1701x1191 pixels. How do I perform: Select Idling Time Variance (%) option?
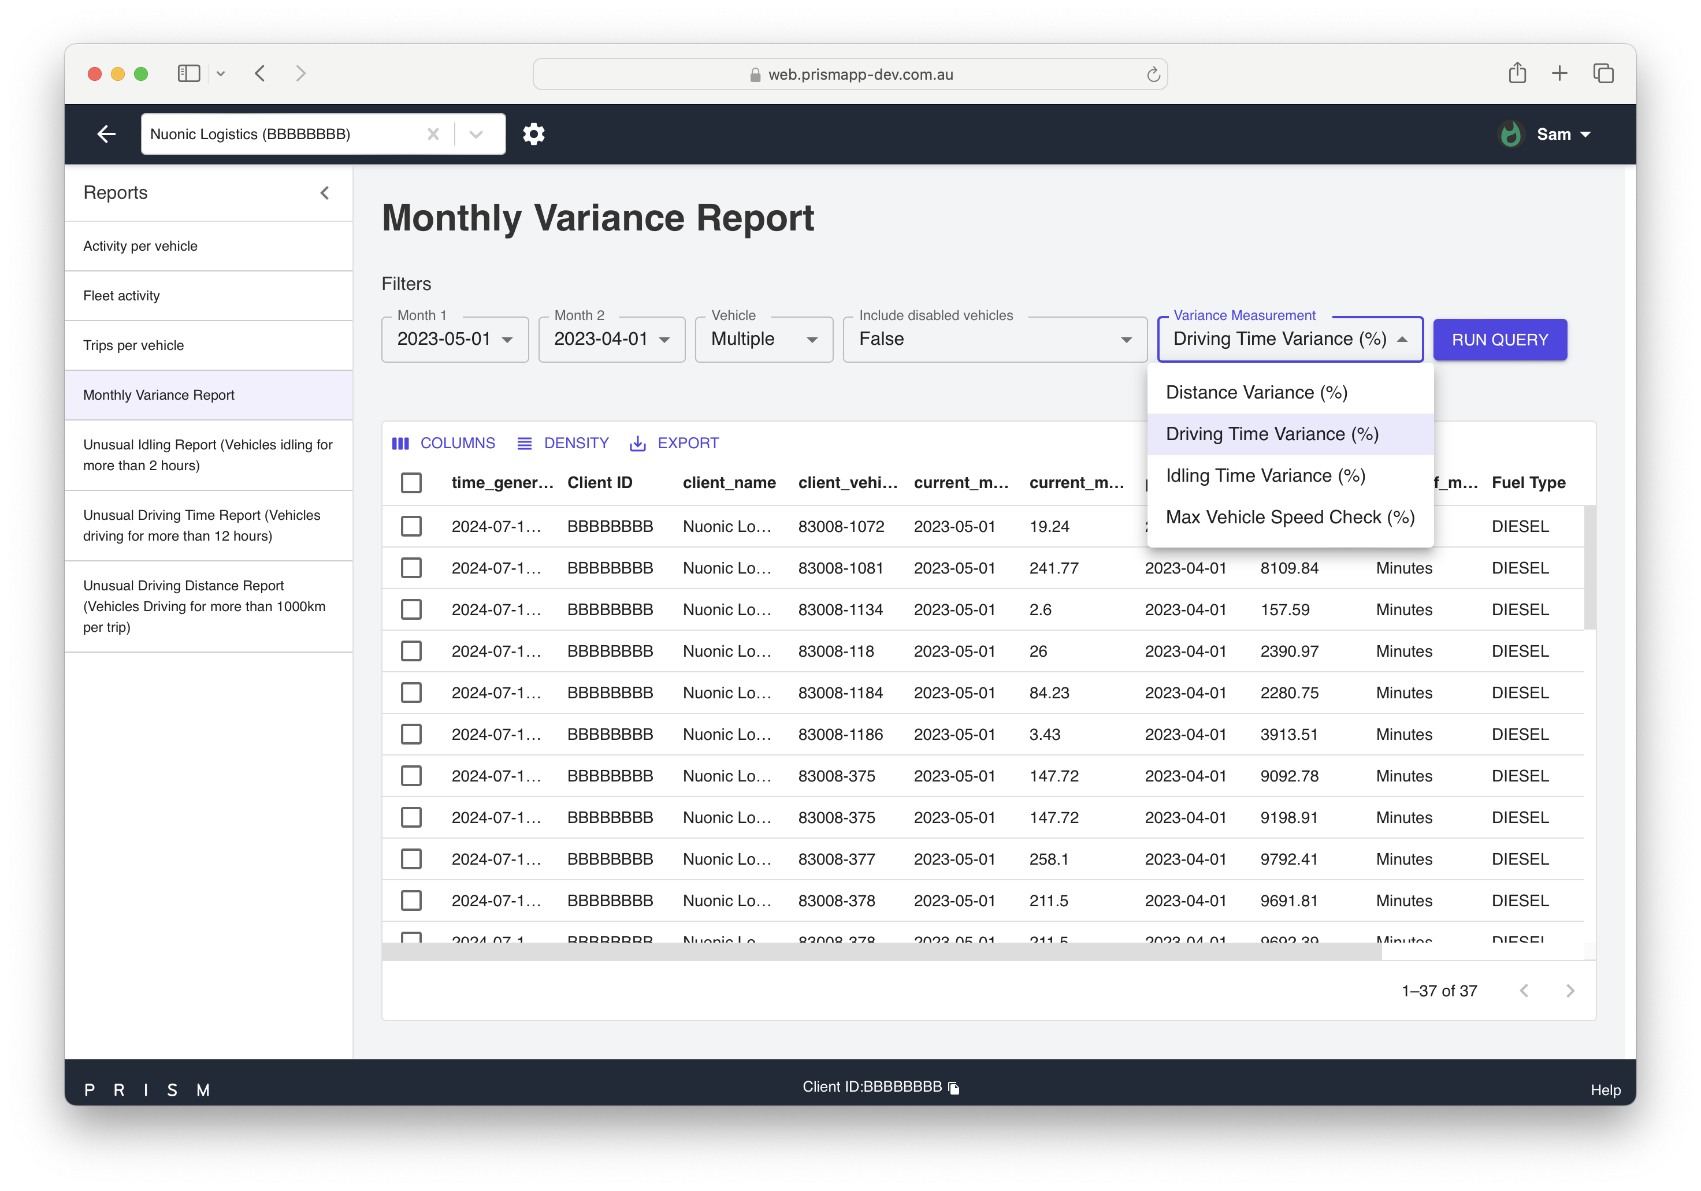pyautogui.click(x=1265, y=475)
